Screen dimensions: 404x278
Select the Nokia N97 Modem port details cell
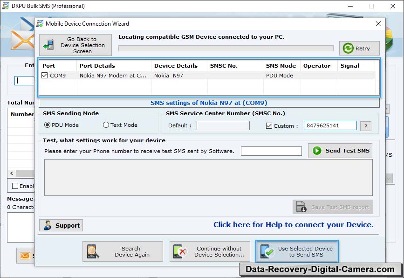pyautogui.click(x=113, y=76)
